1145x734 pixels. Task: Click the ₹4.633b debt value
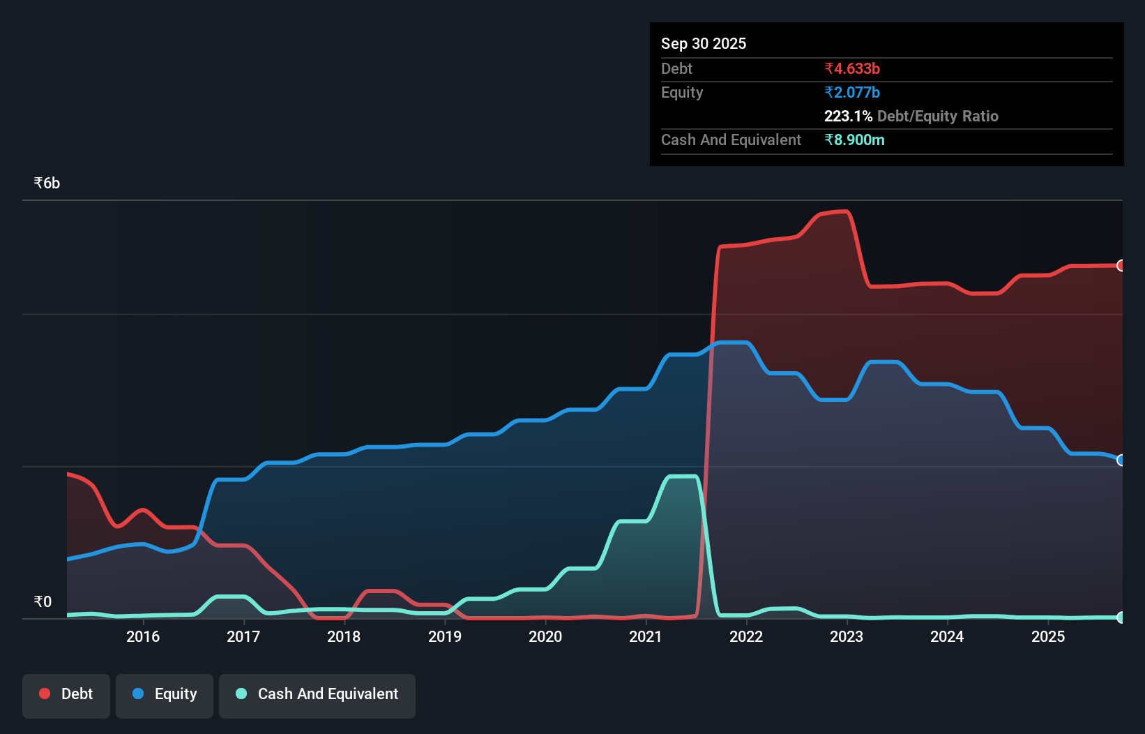(852, 68)
